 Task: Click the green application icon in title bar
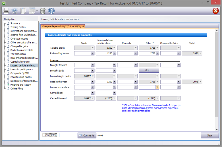4,3
